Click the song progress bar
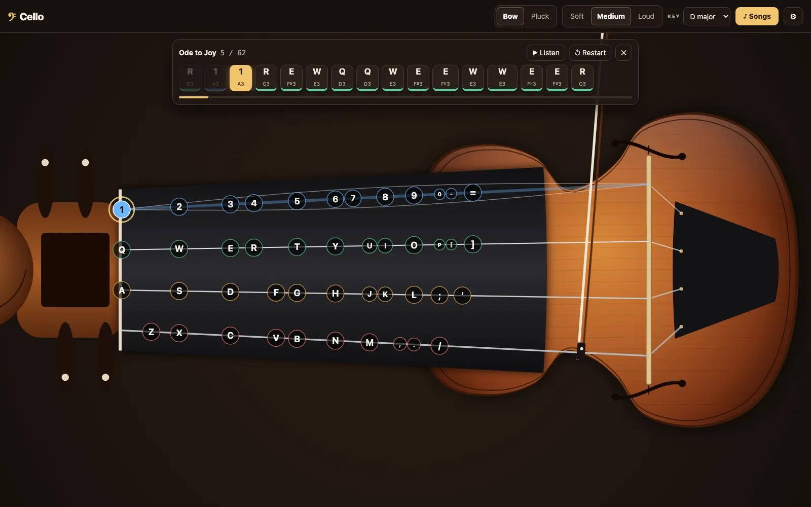This screenshot has width=811, height=507. 405,97
